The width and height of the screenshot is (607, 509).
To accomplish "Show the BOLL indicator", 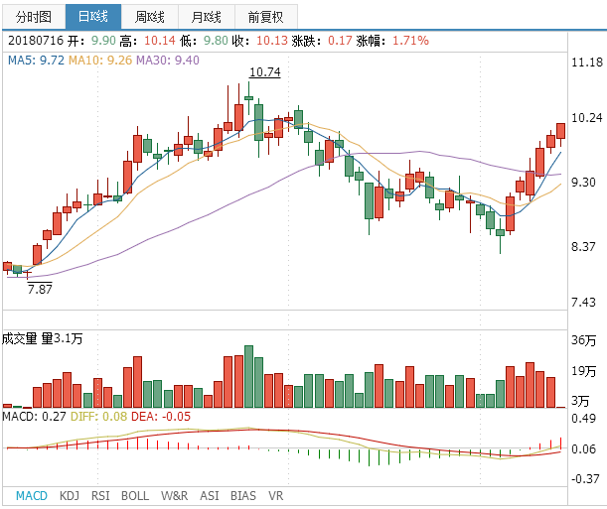I will point(135,495).
